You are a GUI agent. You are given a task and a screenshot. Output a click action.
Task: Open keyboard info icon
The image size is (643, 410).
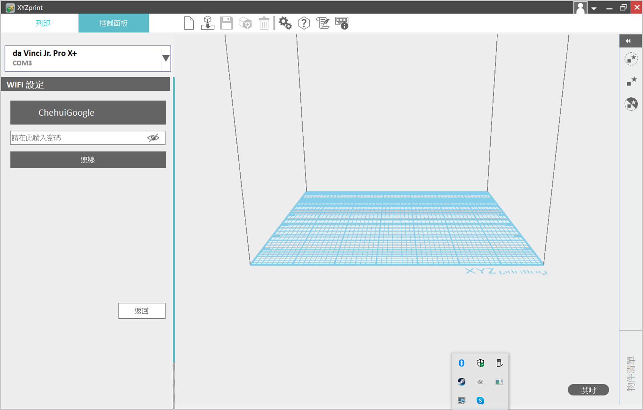(342, 23)
